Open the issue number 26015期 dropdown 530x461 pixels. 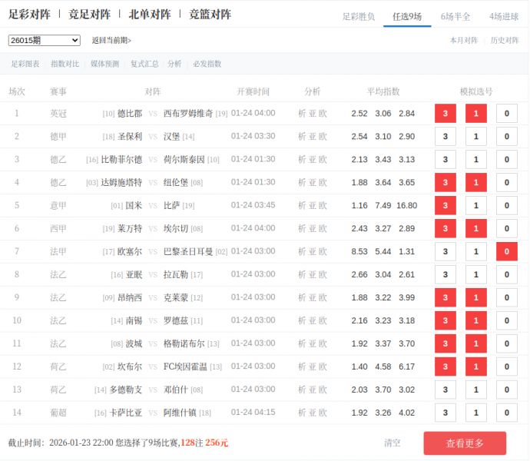coord(44,40)
